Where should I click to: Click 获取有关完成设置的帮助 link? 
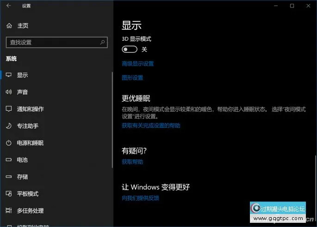(151, 126)
